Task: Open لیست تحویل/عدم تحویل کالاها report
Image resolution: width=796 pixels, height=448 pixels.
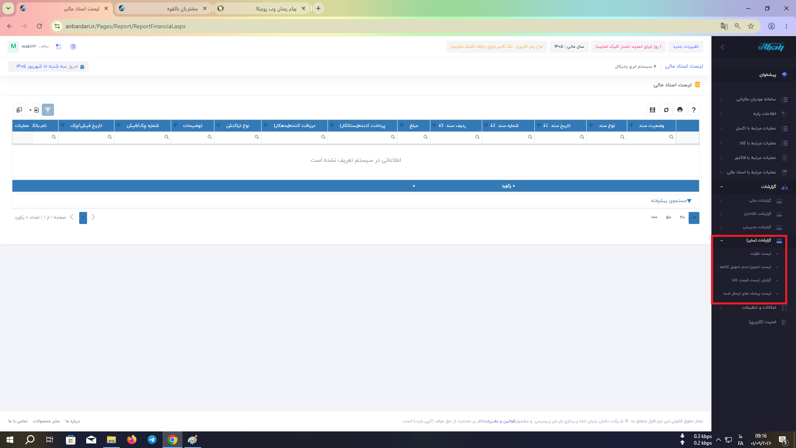Action: (745, 267)
